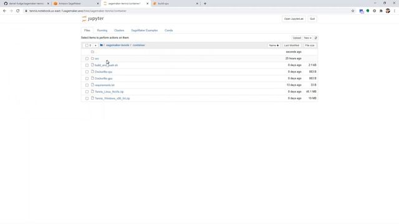Click the Quit button
Screen dimensions: 399x224
coord(312,19)
